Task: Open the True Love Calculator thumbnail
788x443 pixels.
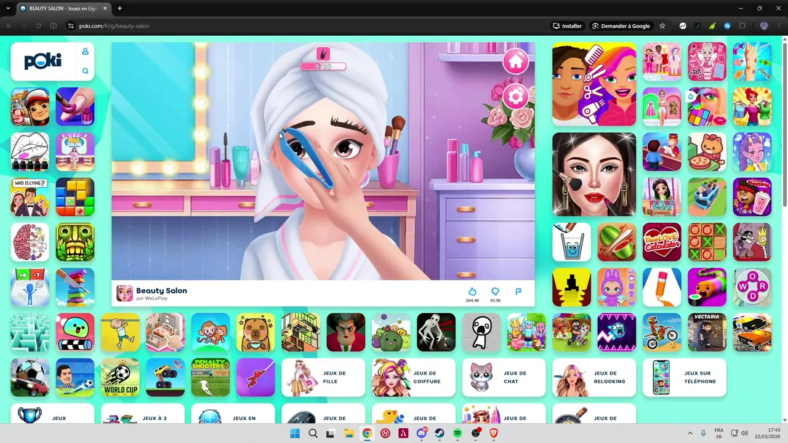Action: coord(662,242)
